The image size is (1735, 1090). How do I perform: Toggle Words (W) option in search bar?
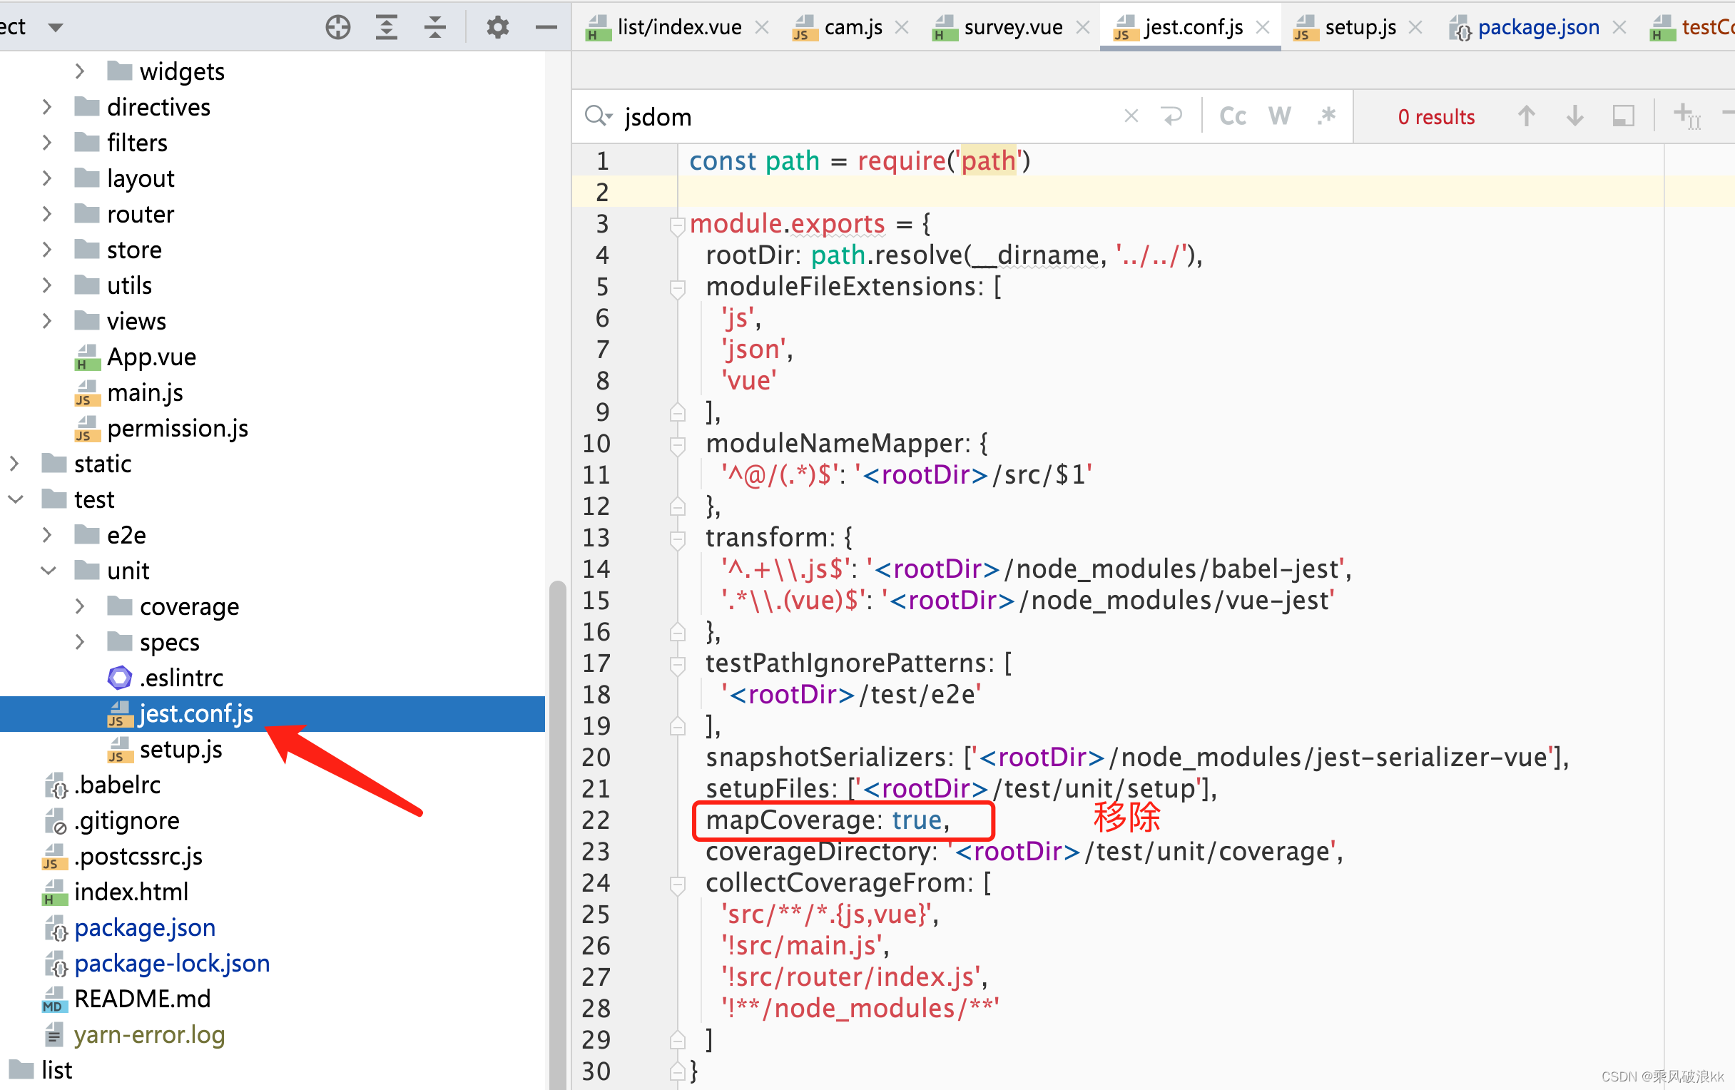point(1280,116)
